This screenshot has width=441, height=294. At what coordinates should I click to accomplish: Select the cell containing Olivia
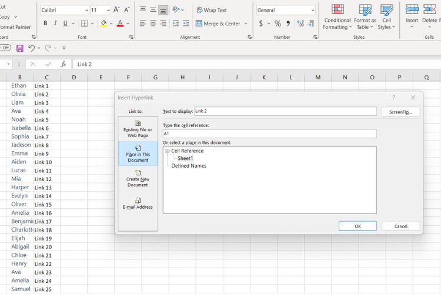19,94
